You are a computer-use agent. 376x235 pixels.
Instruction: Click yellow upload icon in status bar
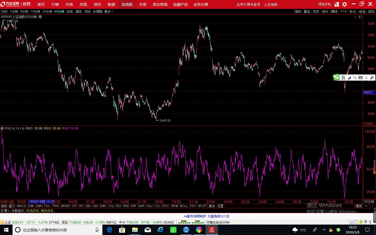click(361, 222)
